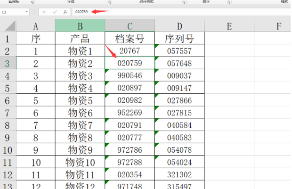Click the header cell 序

pos(36,38)
